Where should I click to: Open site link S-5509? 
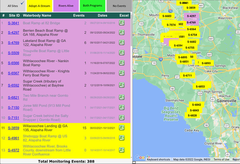[x=14, y=53]
